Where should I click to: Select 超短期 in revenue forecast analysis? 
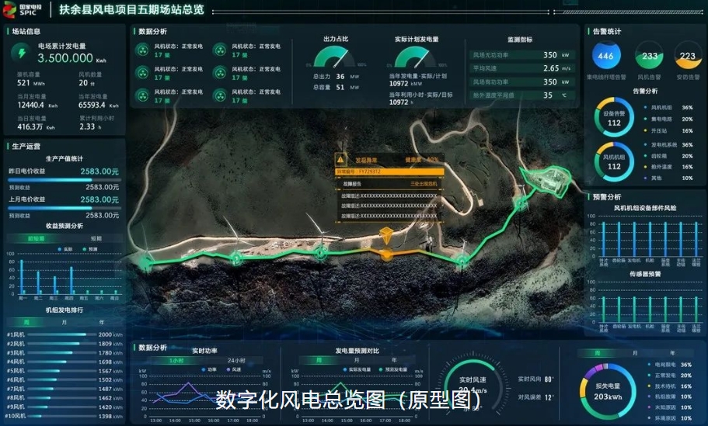(x=37, y=238)
